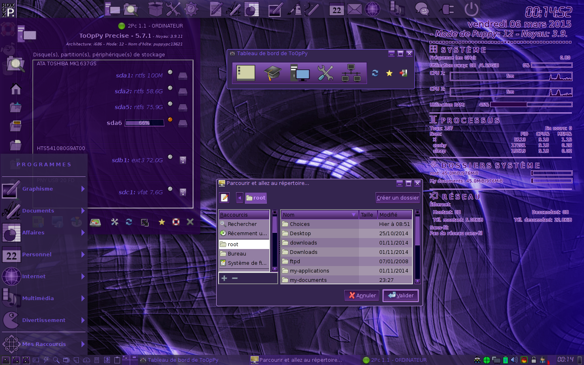The width and height of the screenshot is (584, 365).
Task: Click the mount indicator dot beside sda1
Action: 170,72
